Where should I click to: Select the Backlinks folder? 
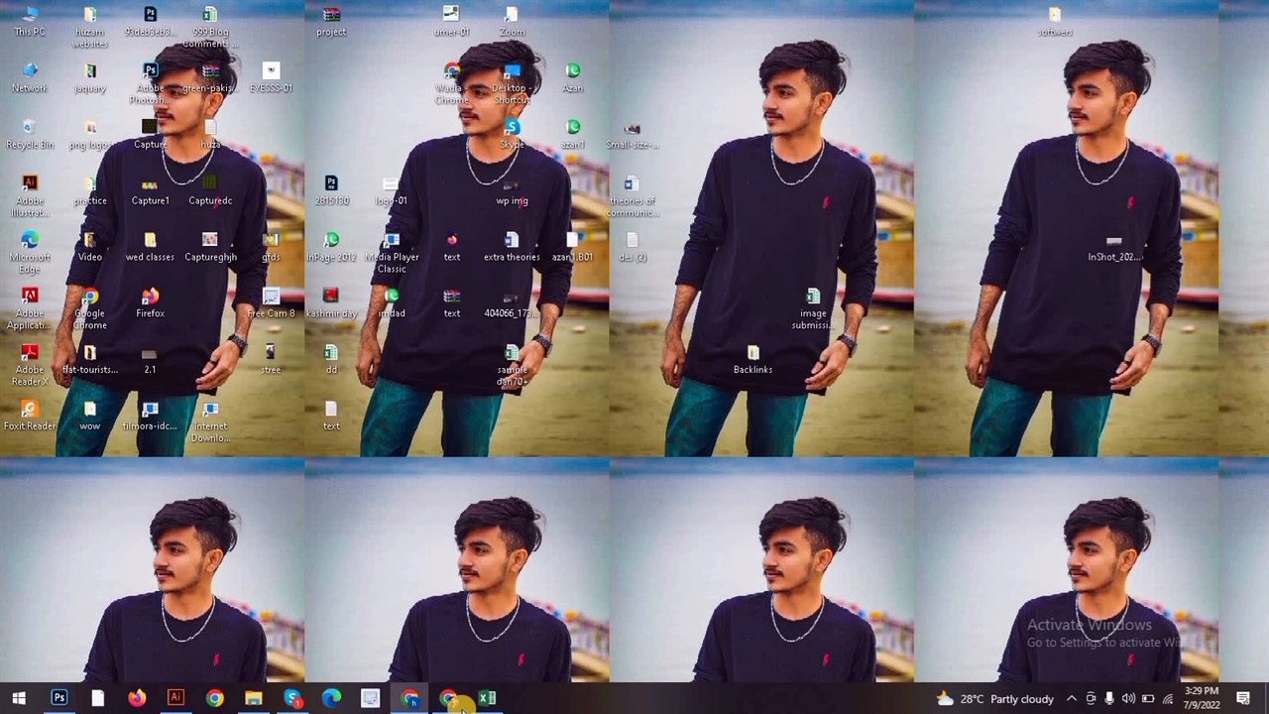point(752,361)
